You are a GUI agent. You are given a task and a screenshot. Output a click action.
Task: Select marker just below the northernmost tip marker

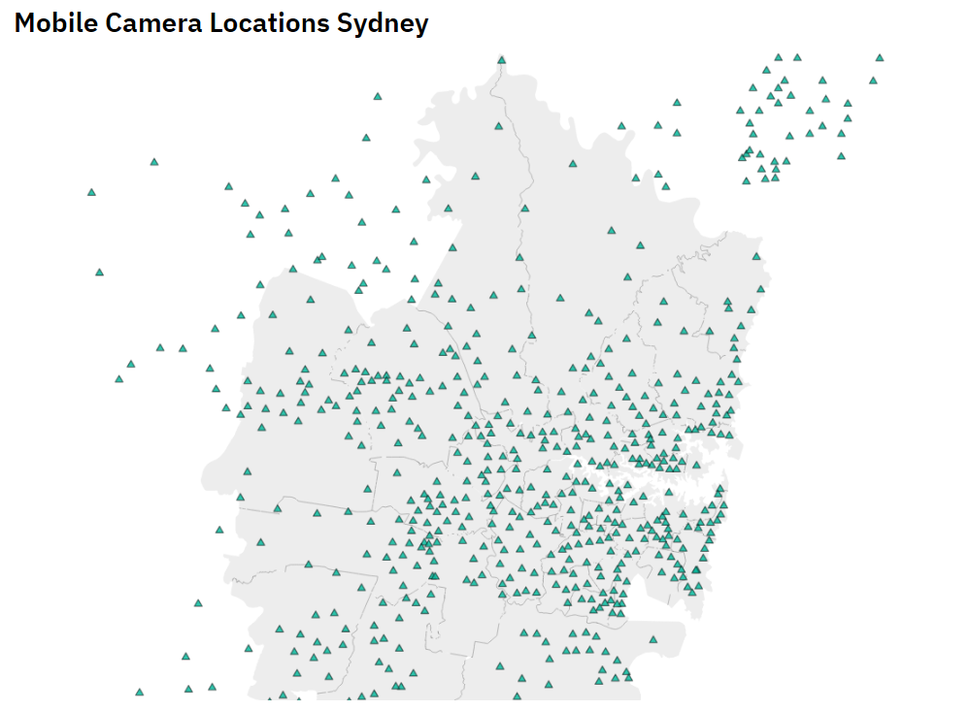499,126
